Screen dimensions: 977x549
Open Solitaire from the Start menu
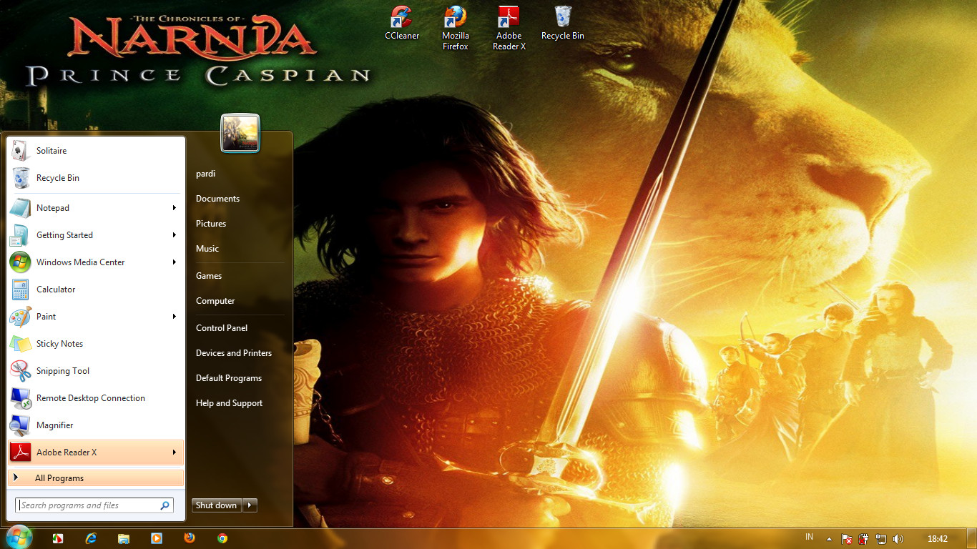click(96, 151)
